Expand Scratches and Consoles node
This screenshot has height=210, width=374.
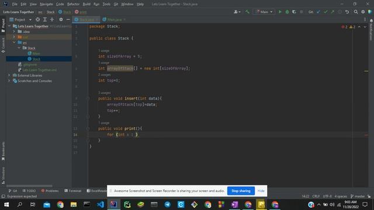click(9, 80)
